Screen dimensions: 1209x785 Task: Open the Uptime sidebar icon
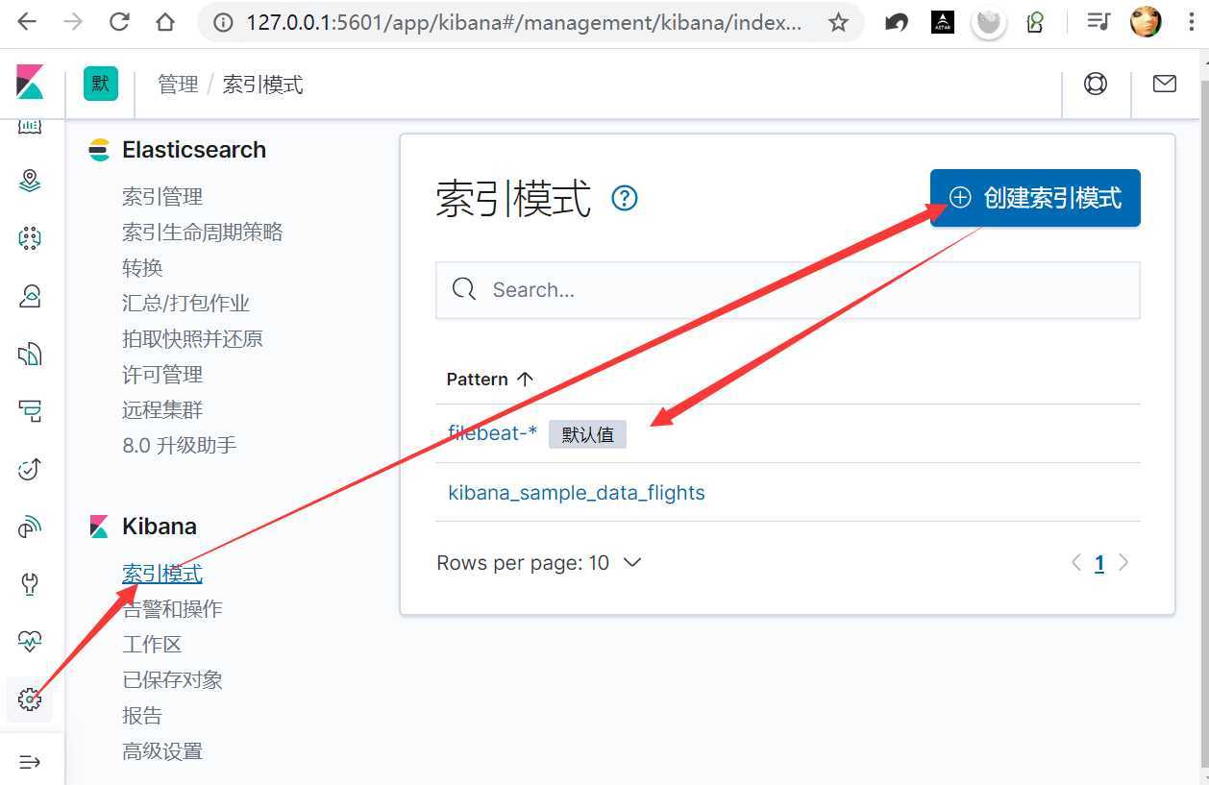[30, 469]
